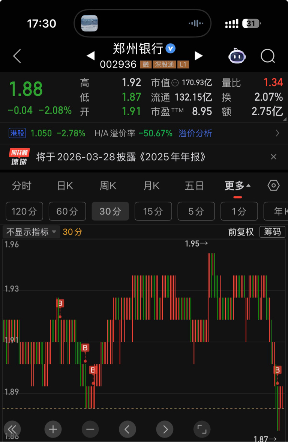The width and height of the screenshot is (288, 442).
Task: Tap the 市盈TTM value 8.95
Action: coord(202,112)
